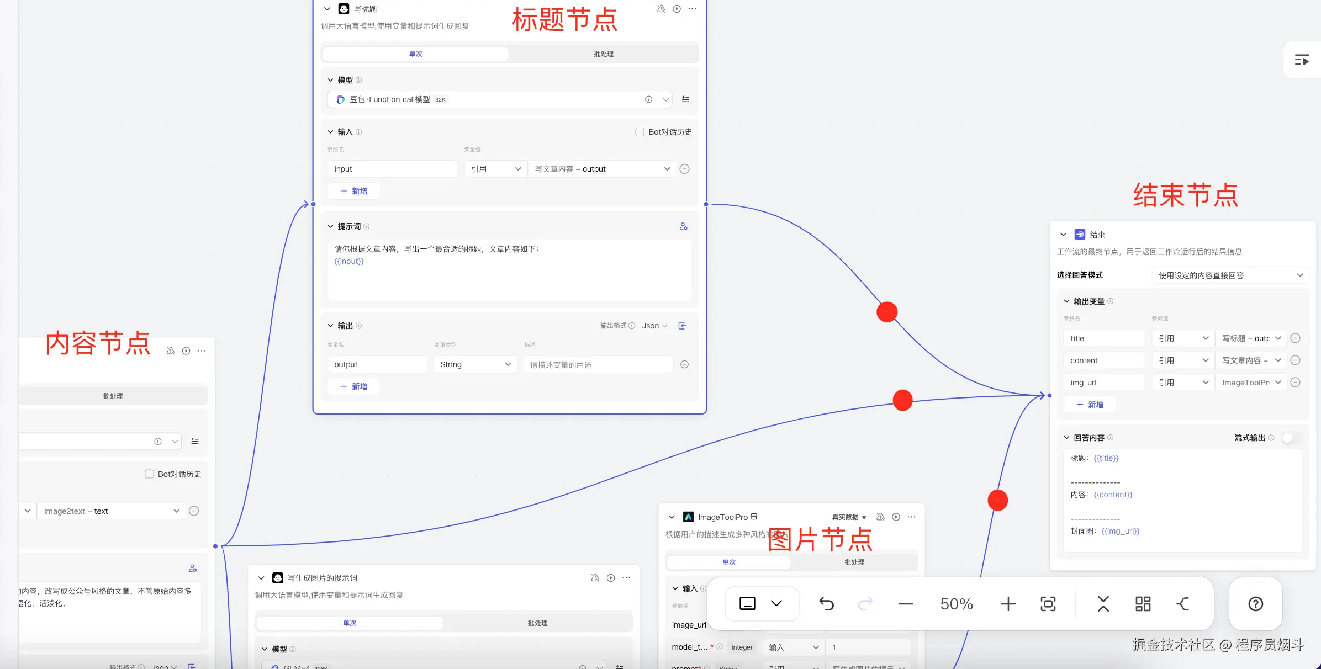This screenshot has height=669, width=1321.
Task: Zoom in with the plus icon
Action: tap(1008, 604)
